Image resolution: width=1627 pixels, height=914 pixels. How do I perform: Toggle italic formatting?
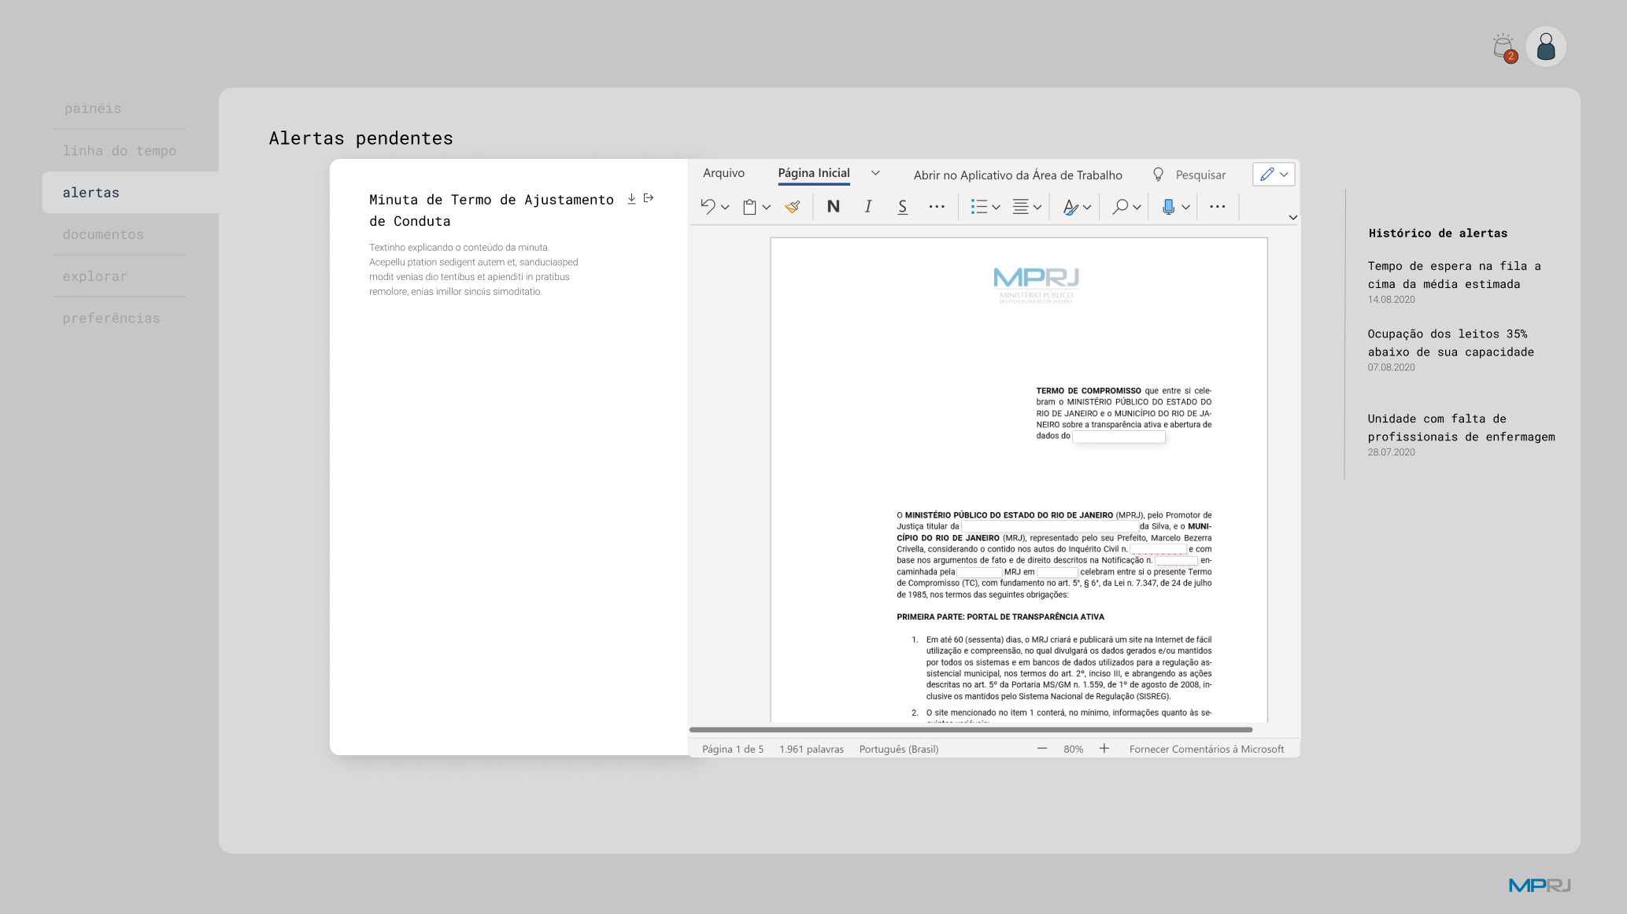coord(867,206)
